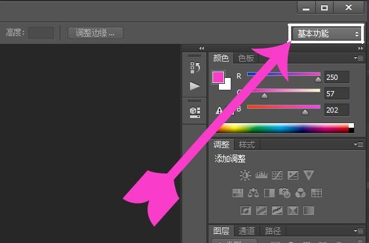Add a Hue/Saturation adjustment
Viewport: 369px width, 243px height.
coord(238,193)
